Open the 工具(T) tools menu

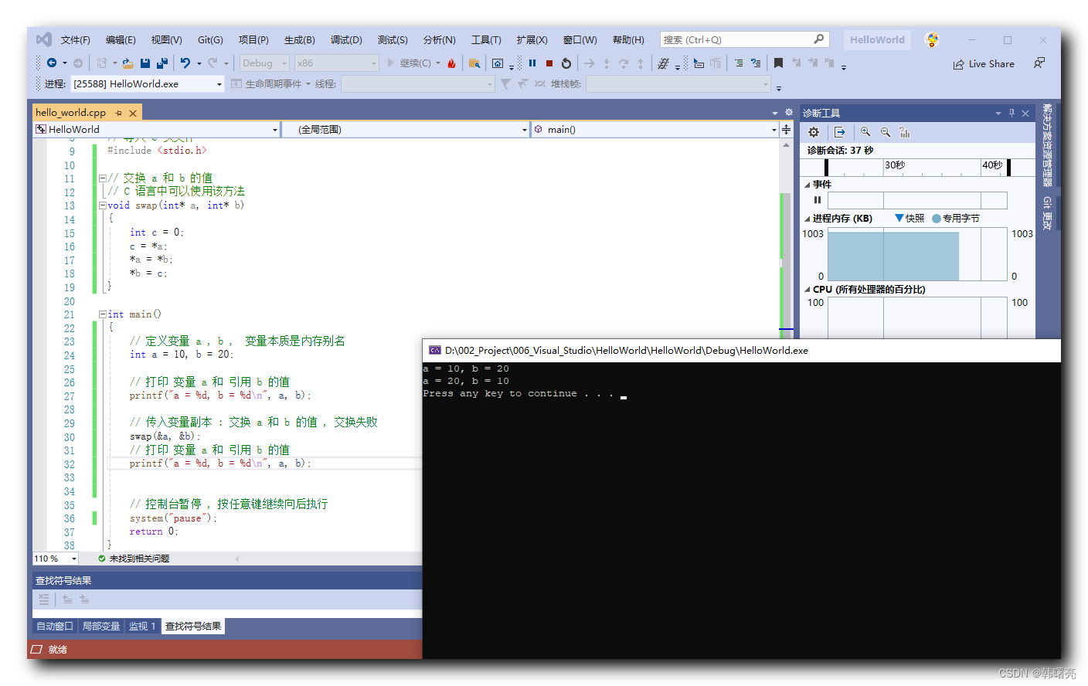pyautogui.click(x=486, y=39)
